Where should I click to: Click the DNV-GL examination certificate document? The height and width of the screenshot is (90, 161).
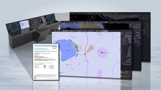(x=46, y=62)
